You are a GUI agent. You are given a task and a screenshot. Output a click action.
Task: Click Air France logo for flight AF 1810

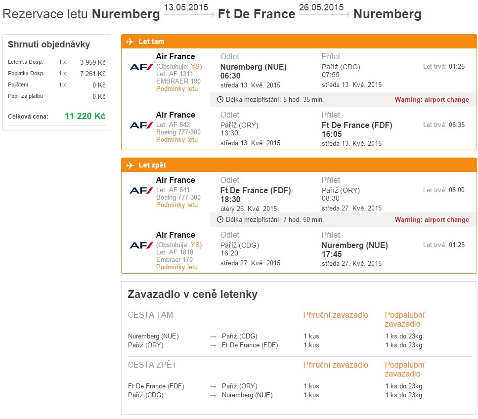pos(141,245)
